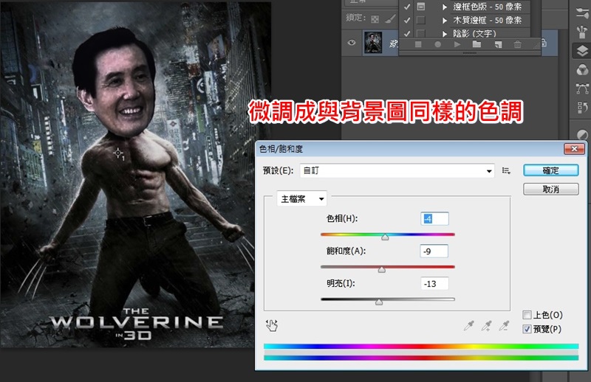Open Channels panel icon in side dock

click(582, 69)
